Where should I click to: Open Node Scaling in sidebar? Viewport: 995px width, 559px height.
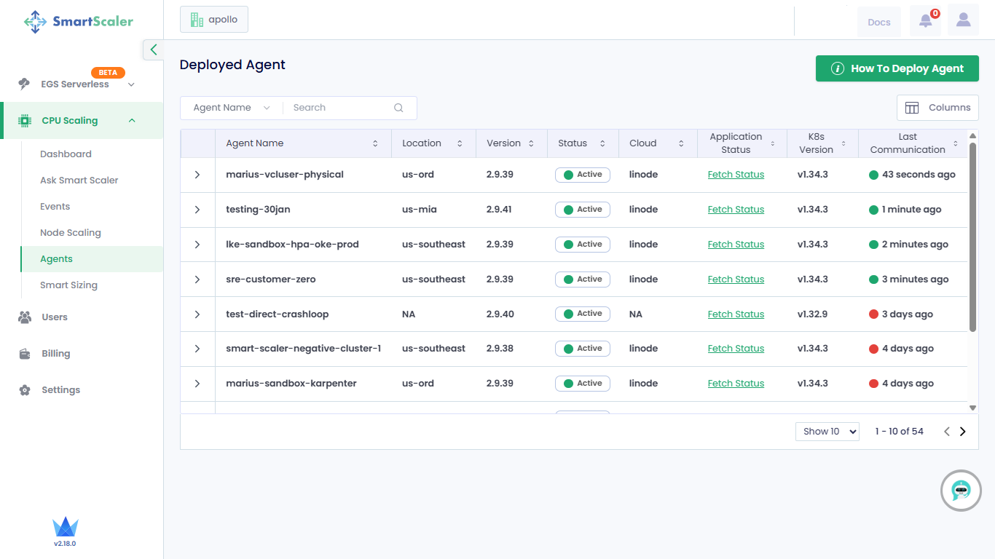[x=71, y=233]
